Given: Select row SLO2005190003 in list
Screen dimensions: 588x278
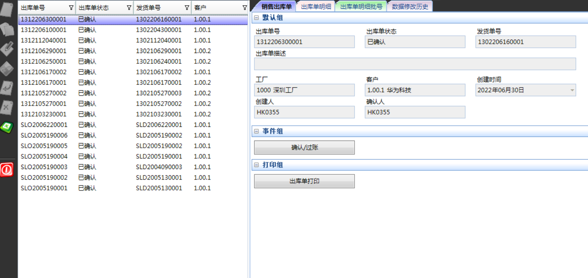Looking at the screenshot, I should pos(133,167).
